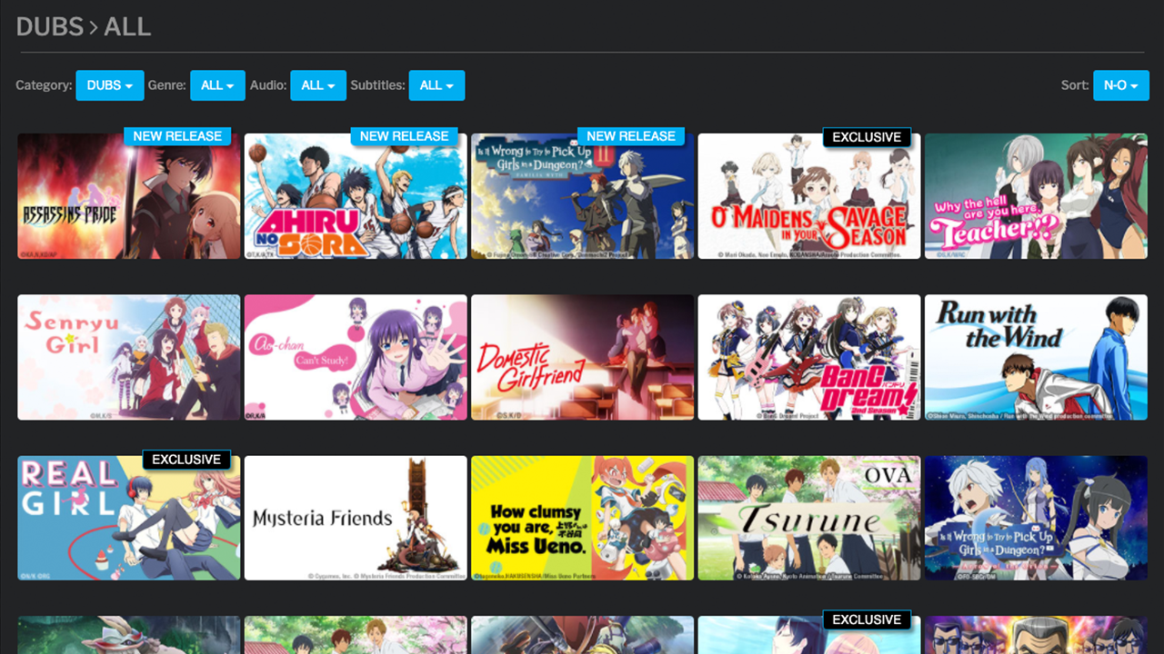Select the Ahiru no Sora thumbnail
The width and height of the screenshot is (1164, 654).
[356, 196]
